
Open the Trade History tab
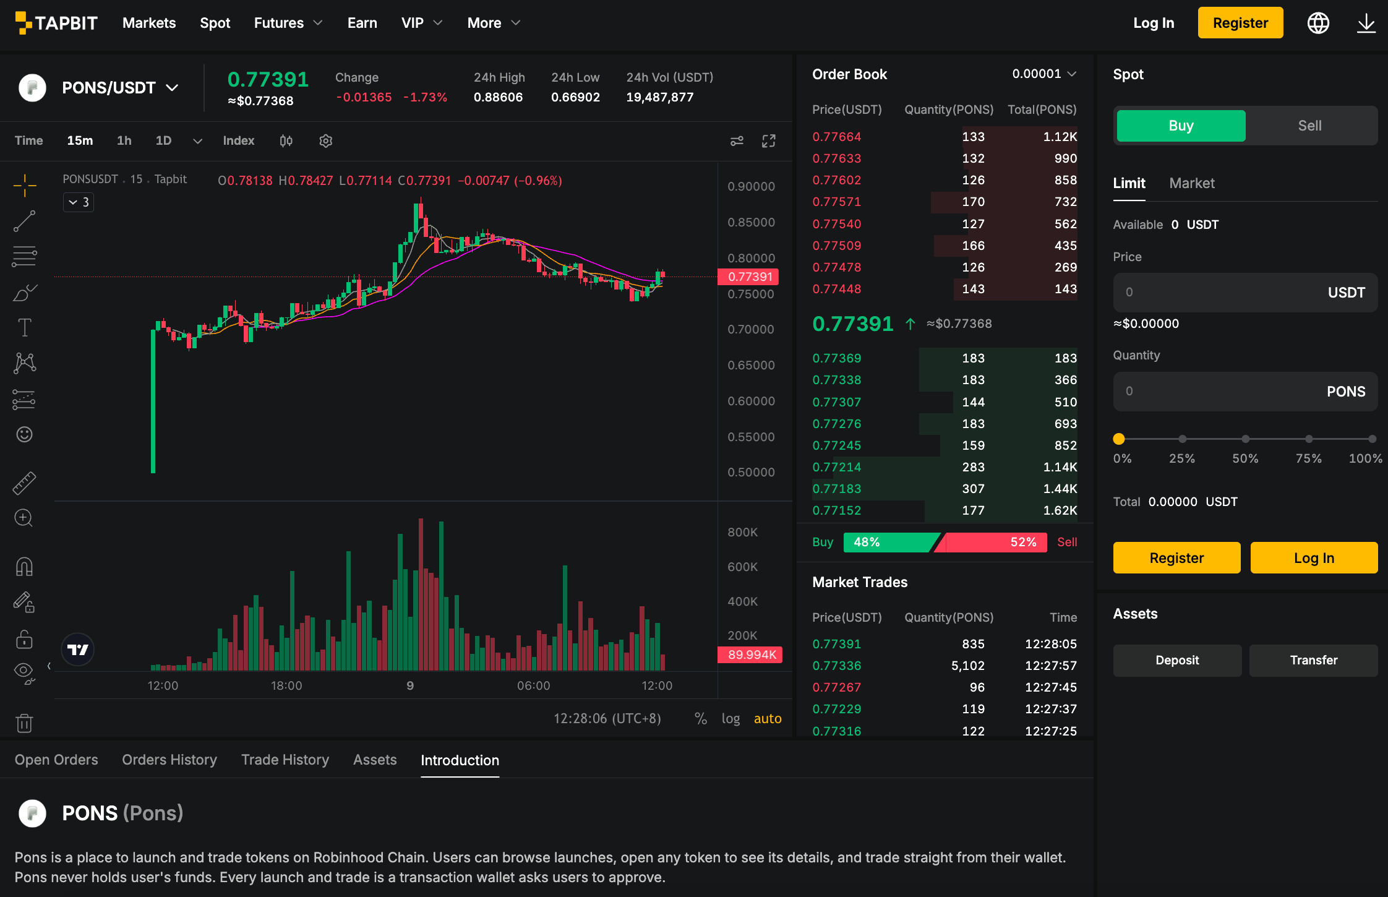[285, 760]
